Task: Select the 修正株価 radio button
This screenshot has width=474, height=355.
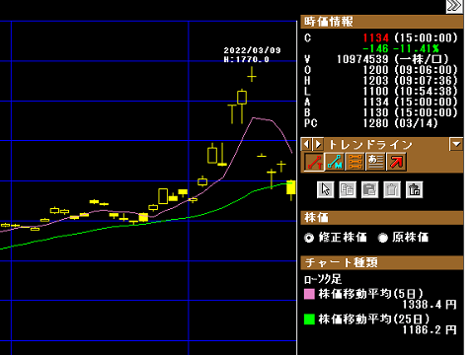Action: pyautogui.click(x=309, y=238)
